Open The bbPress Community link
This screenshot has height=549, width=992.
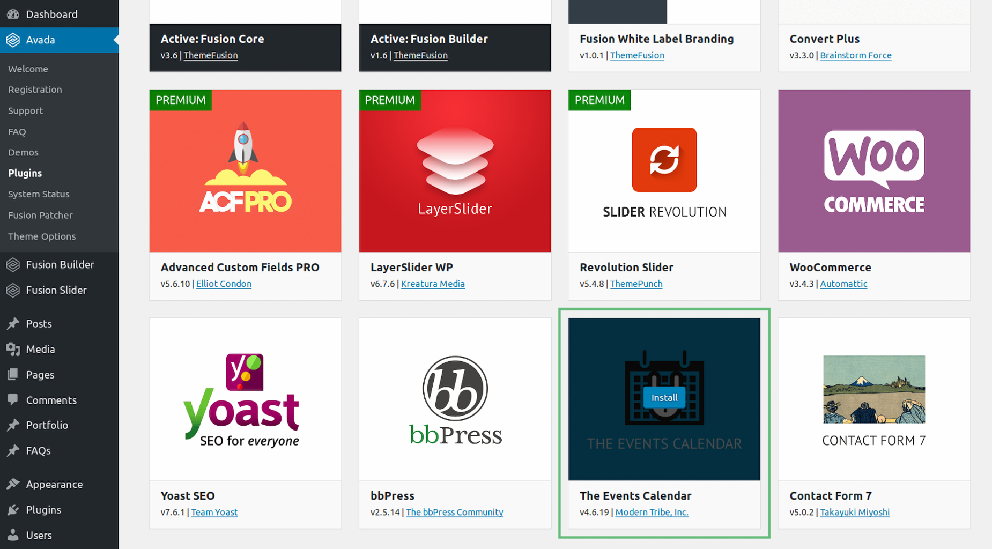pyautogui.click(x=455, y=512)
